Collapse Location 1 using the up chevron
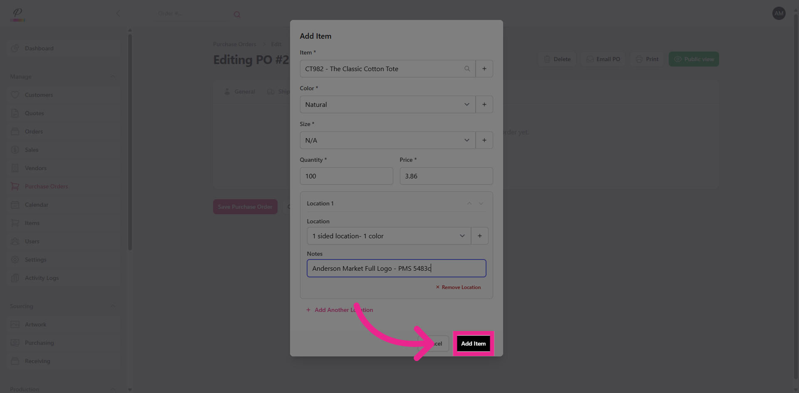The height and width of the screenshot is (393, 799). [x=469, y=203]
